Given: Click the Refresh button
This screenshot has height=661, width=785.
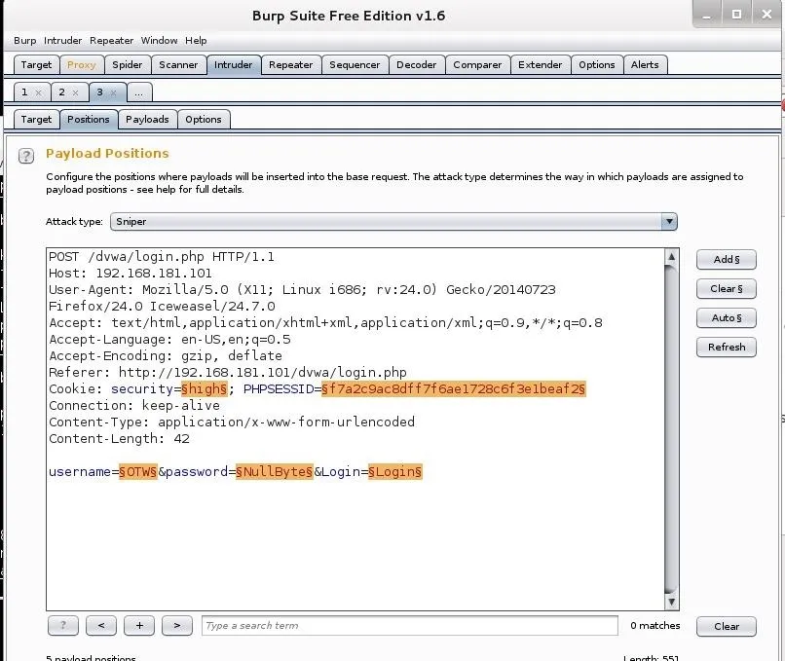Looking at the screenshot, I should coord(726,347).
